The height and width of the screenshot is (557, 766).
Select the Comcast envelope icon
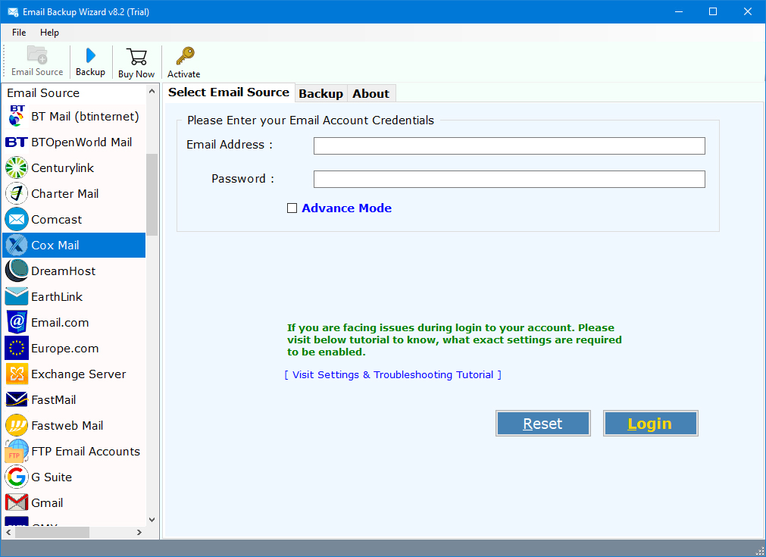17,220
